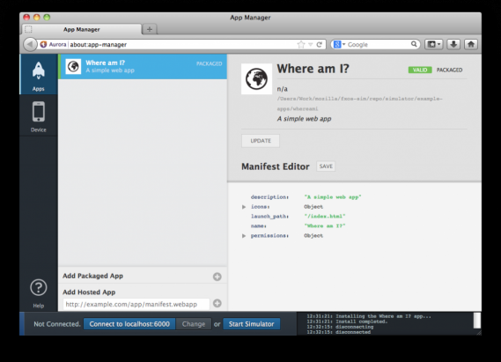The image size is (501, 362).
Task: Click the UPDATE button
Action: tap(261, 141)
